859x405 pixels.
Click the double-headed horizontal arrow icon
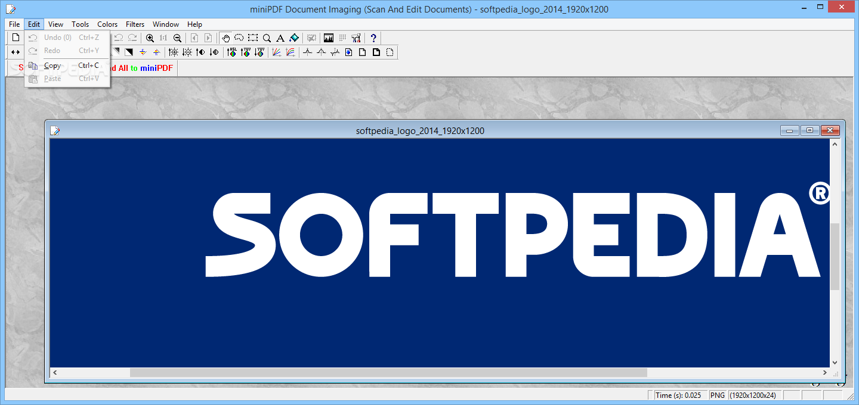(16, 52)
